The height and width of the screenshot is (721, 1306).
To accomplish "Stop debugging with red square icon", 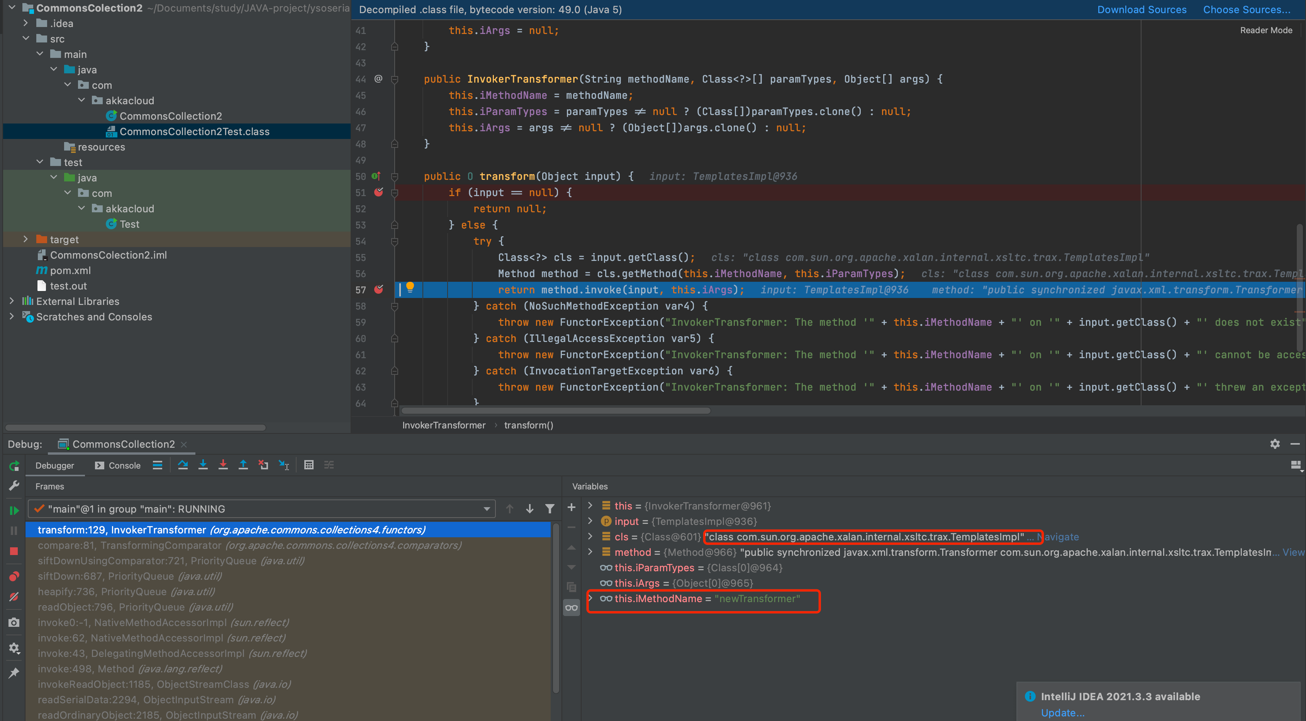I will pos(14,551).
